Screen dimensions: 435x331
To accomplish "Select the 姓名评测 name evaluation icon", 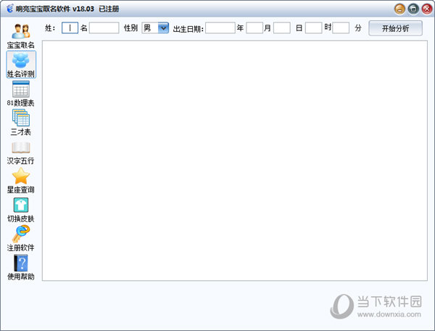I will [21, 60].
